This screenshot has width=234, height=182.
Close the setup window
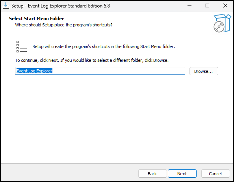pos(225,6)
